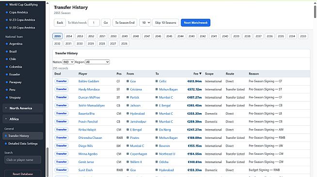Select the 2033 season tab
This screenshot has height=177, width=317.
303,36
